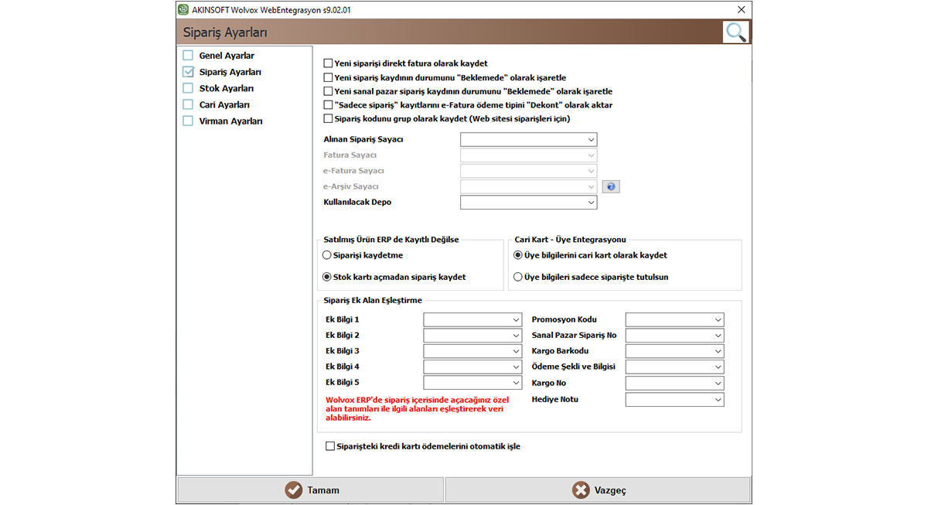Enable saving new order directly as invoice
The width and height of the screenshot is (928, 505).
(329, 63)
